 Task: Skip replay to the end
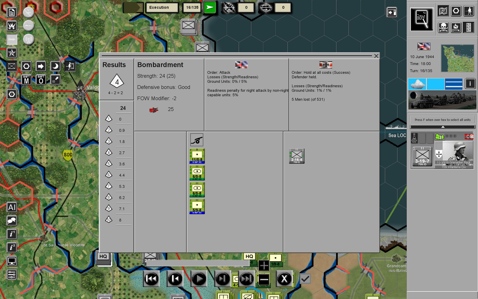coord(246,278)
